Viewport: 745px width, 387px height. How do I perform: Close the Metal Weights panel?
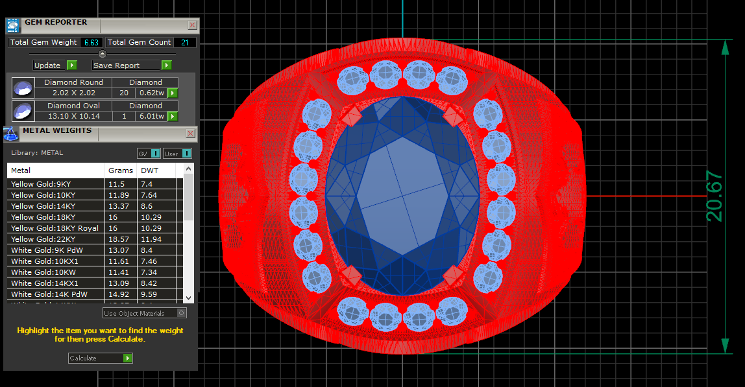pos(191,133)
